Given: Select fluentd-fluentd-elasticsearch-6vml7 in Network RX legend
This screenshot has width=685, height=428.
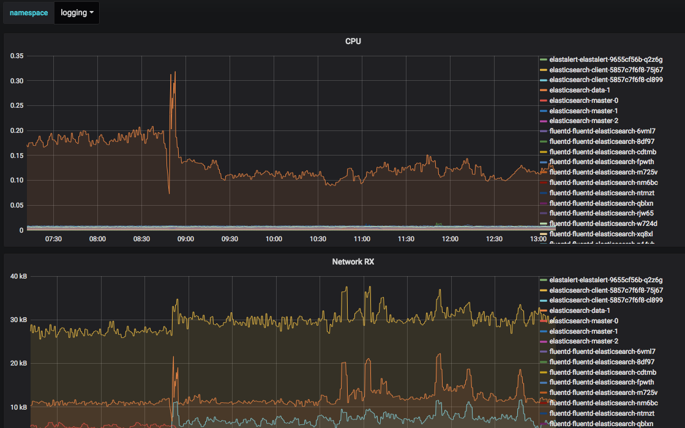Looking at the screenshot, I should point(602,351).
